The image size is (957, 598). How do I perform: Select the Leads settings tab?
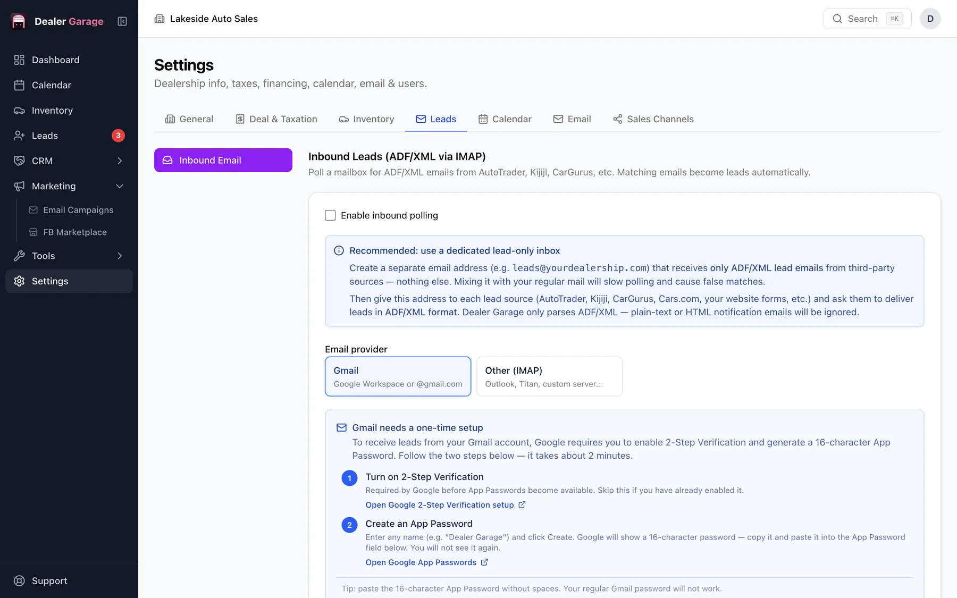[x=436, y=119]
